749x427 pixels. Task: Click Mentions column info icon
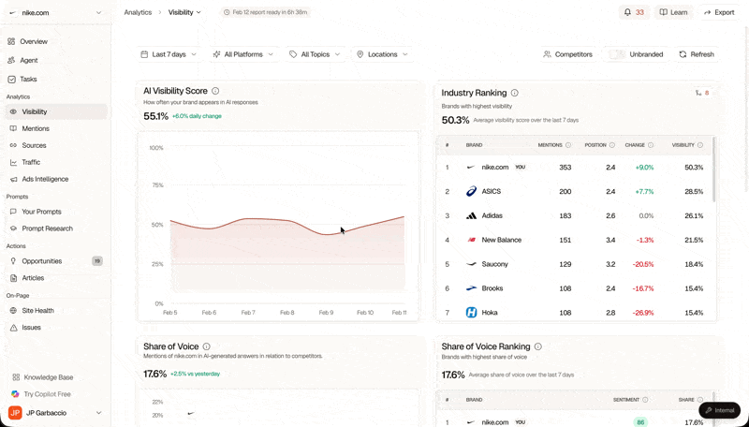568,145
